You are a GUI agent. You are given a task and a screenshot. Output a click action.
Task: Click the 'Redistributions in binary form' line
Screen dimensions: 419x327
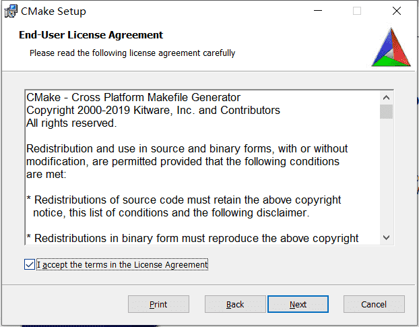(x=193, y=238)
